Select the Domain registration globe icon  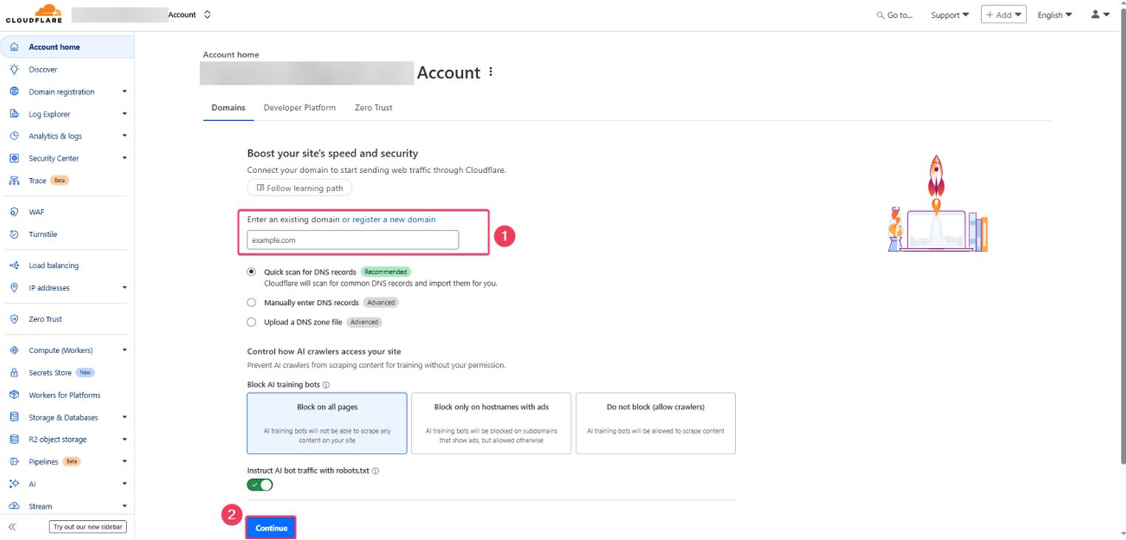[x=14, y=92]
